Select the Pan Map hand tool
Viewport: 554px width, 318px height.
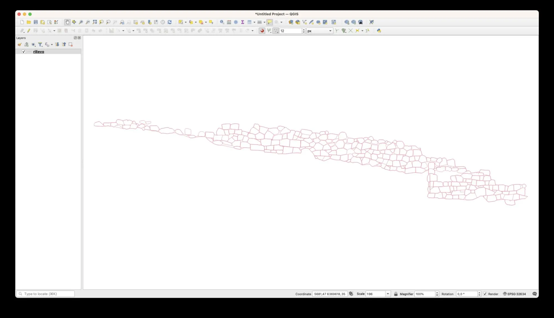click(x=67, y=22)
